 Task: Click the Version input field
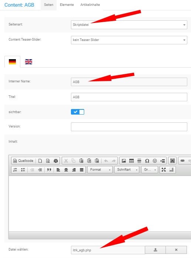(x=129, y=127)
